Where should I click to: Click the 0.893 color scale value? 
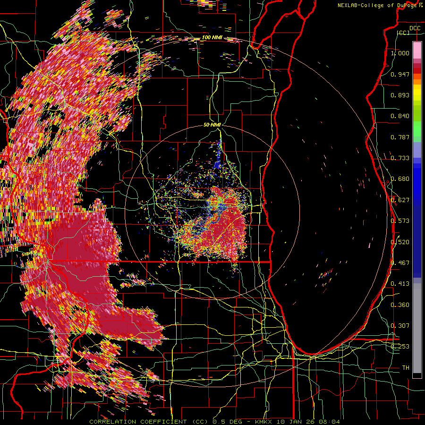coord(400,95)
